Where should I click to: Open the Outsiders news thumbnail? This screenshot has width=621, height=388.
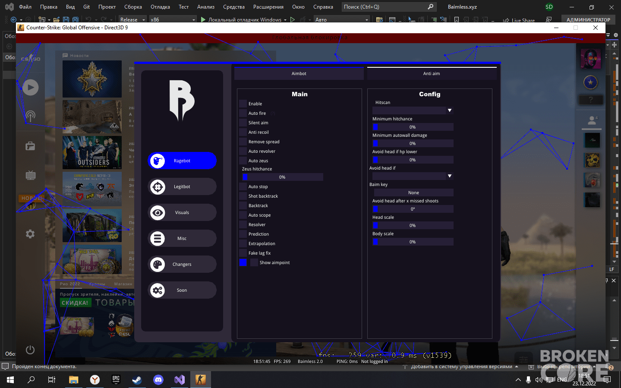point(92,152)
